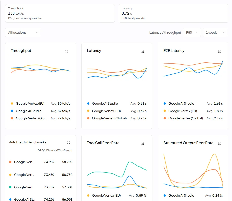This screenshot has width=232, height=201.
Task: Click the Avg 0.24 % structured output value
Action: [x=214, y=195]
